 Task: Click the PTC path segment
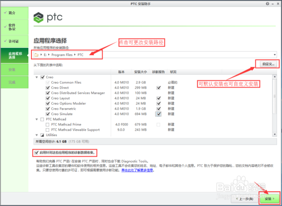pyautogui.click(x=80, y=55)
